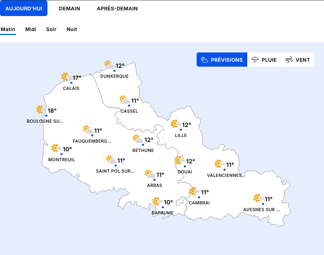Switch to the AUJOURD'HUI tab
The width and height of the screenshot is (324, 255).
tap(24, 9)
